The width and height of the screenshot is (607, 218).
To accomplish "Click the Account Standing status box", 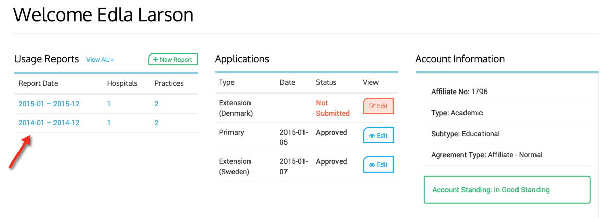I will 507,190.
